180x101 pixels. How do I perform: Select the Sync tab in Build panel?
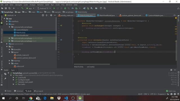13,70
